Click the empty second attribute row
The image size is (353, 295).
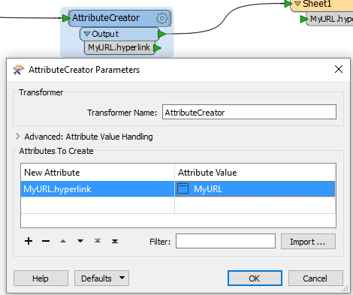click(178, 205)
